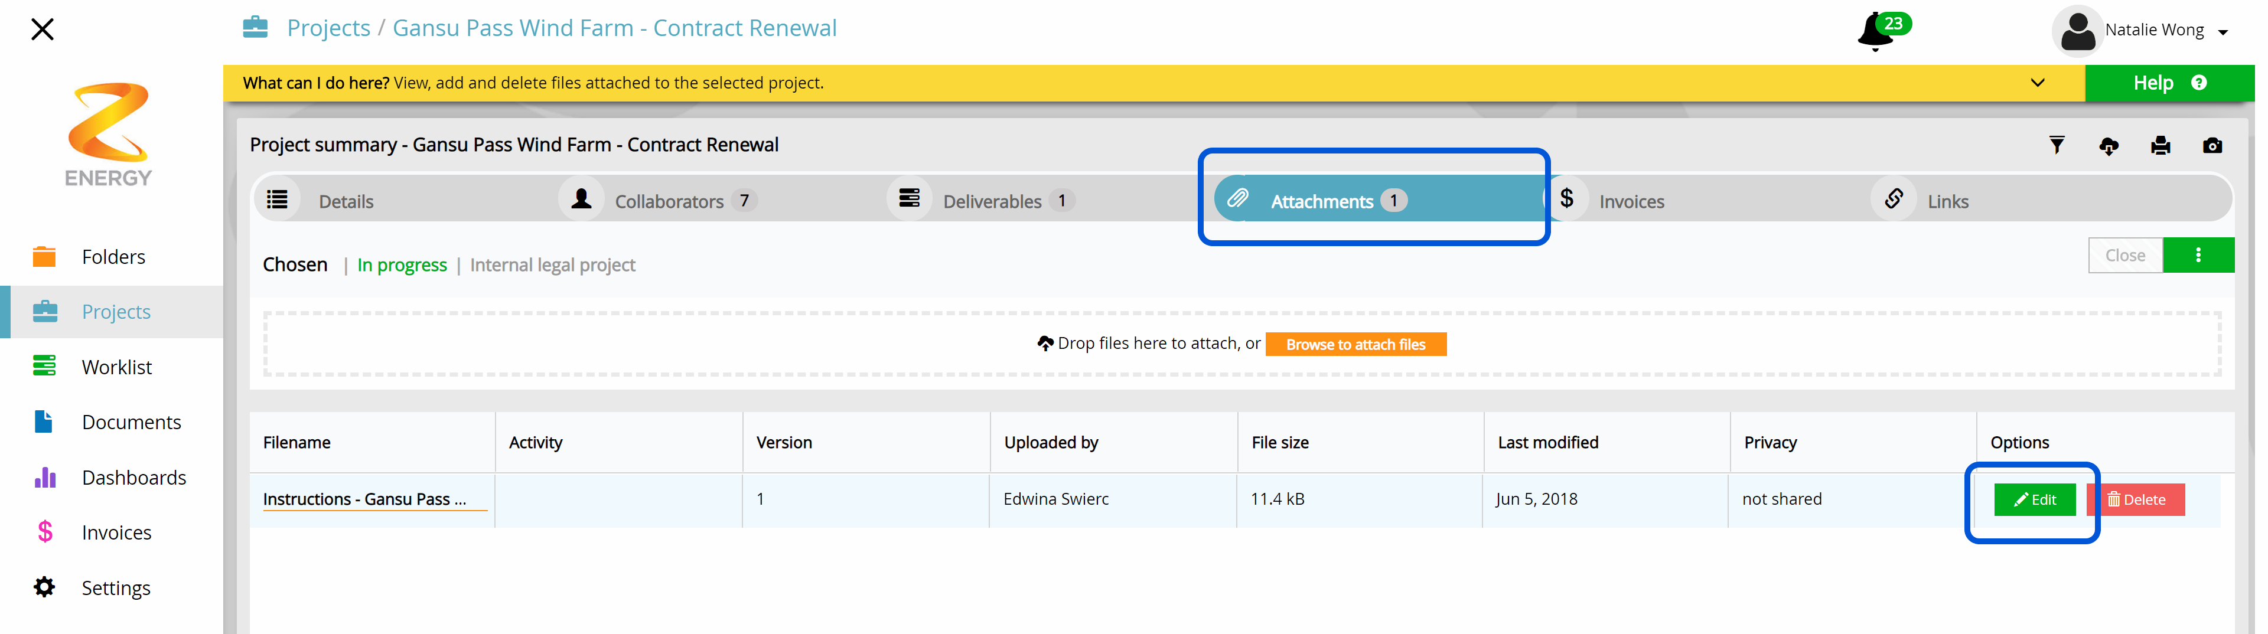Image resolution: width=2268 pixels, height=634 pixels.
Task: Click the question mark icon on Help
Action: (2198, 83)
